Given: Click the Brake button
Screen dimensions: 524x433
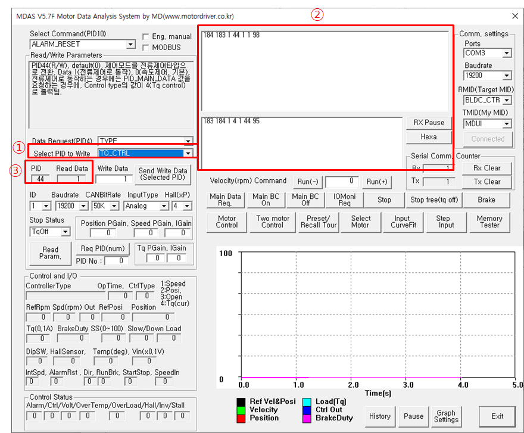Looking at the screenshot, I should [x=486, y=200].
